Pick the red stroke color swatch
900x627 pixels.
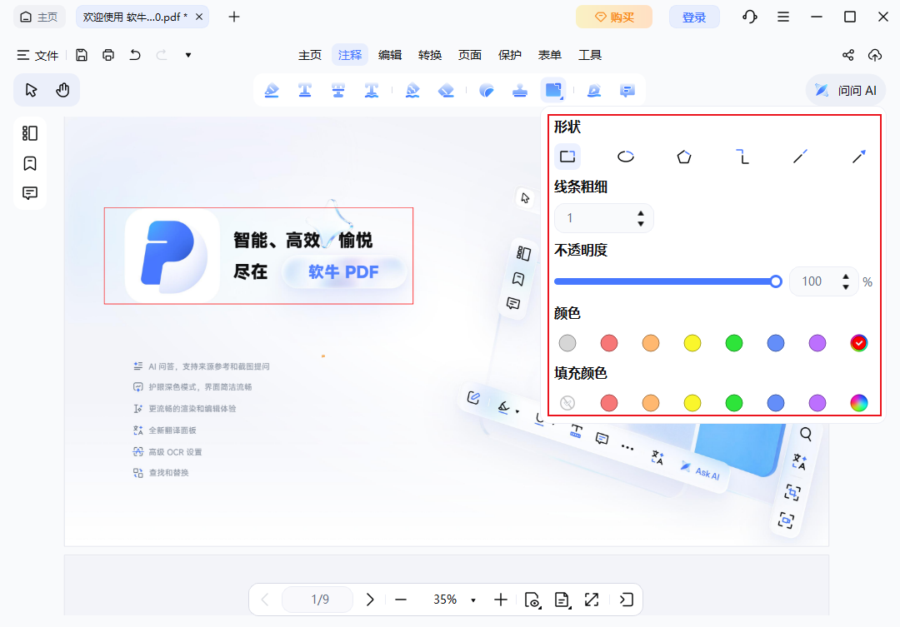coord(609,343)
